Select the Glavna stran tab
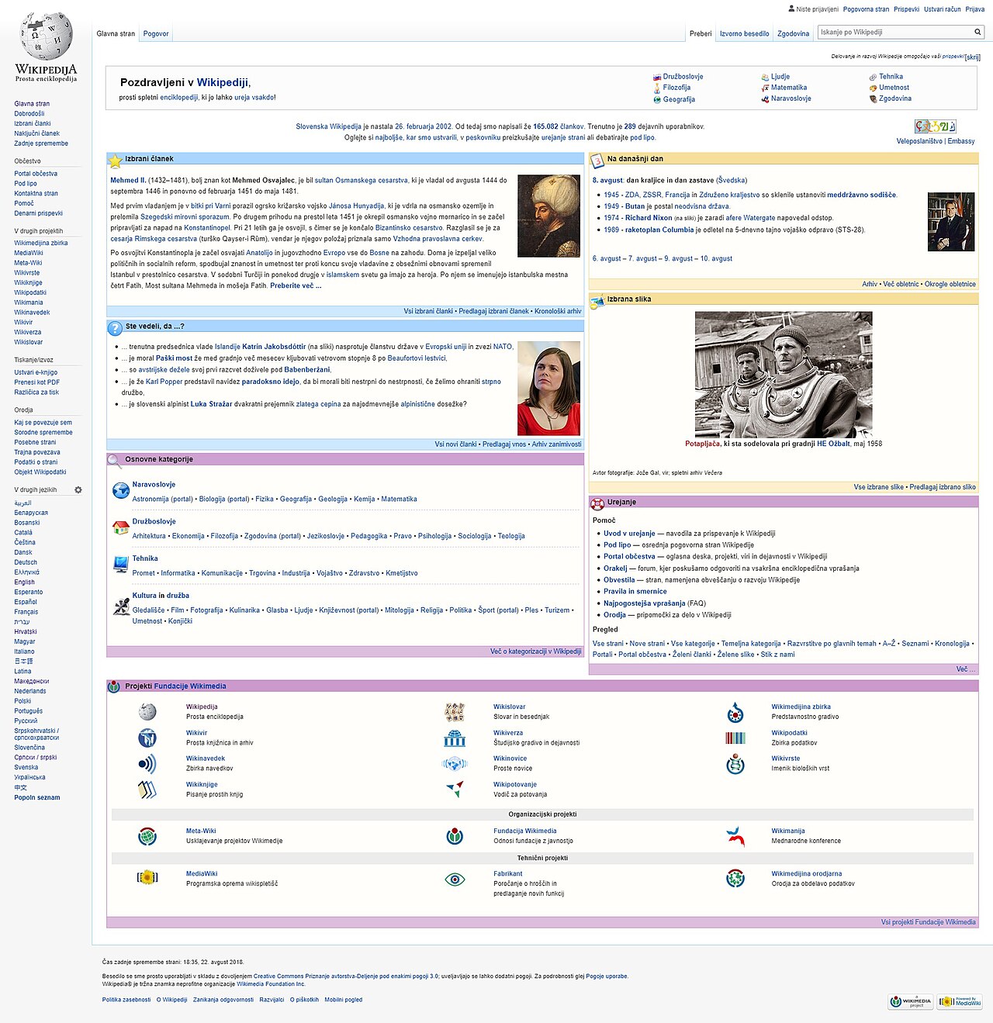This screenshot has width=993, height=1023. (x=116, y=34)
